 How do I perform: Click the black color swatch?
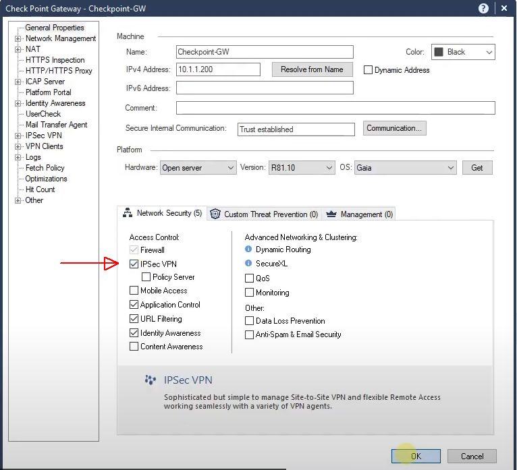point(439,52)
